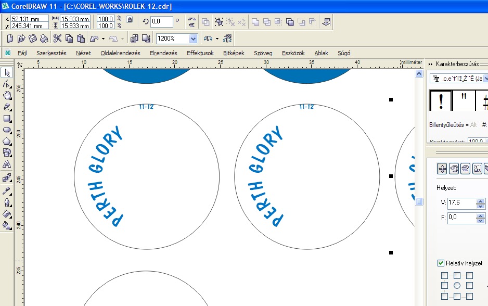Toggle the lock ratio (nonproportional scaling) button

[130, 20]
